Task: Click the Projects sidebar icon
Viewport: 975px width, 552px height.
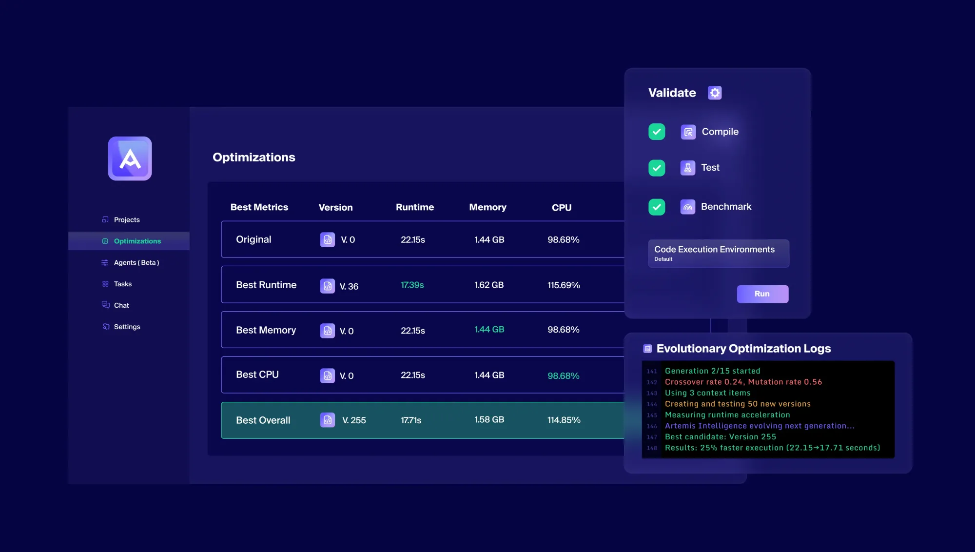Action: tap(105, 219)
